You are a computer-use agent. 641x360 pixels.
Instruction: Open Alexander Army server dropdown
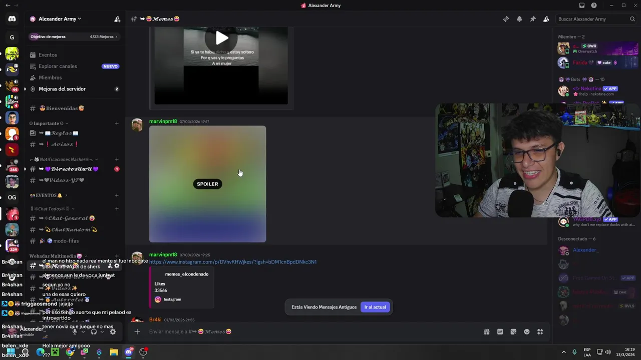click(x=60, y=19)
